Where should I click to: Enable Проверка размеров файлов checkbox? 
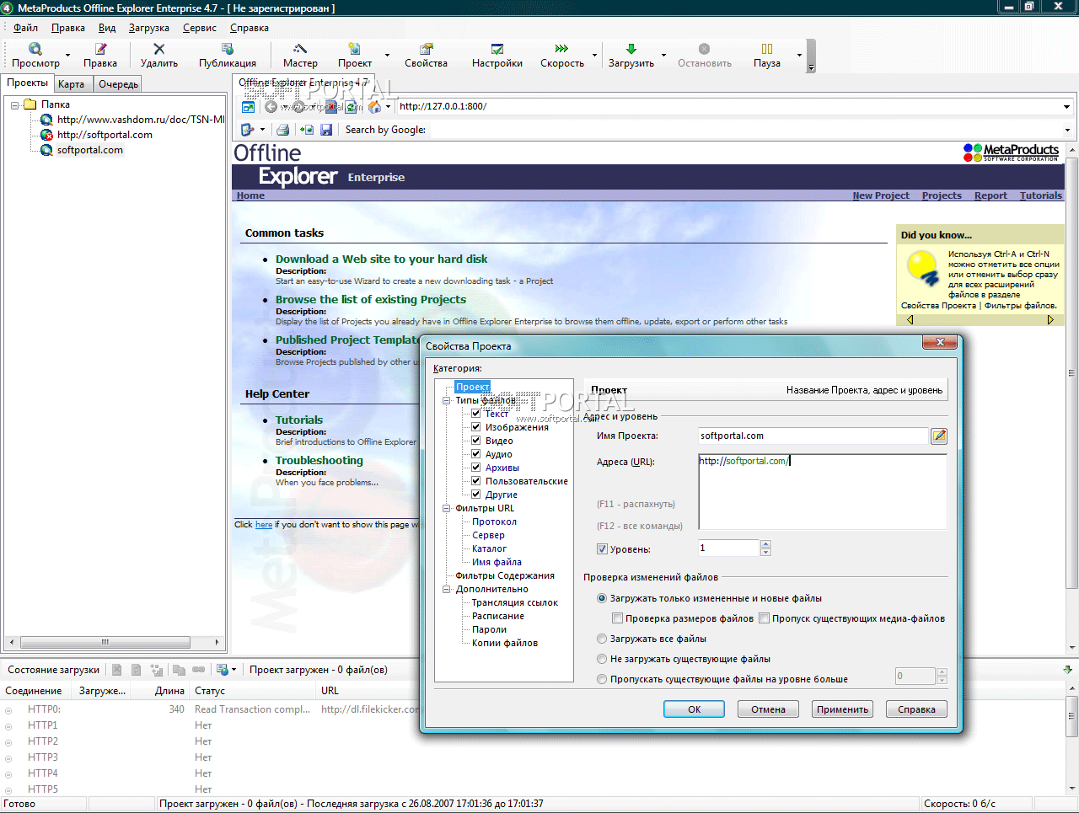click(x=617, y=618)
